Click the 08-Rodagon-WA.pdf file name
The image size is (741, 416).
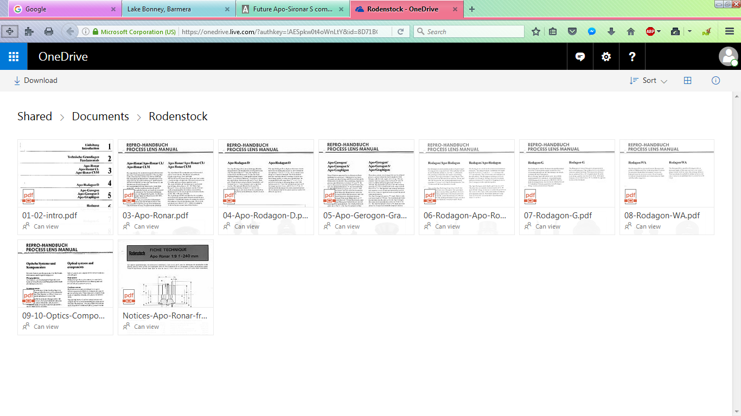click(662, 216)
